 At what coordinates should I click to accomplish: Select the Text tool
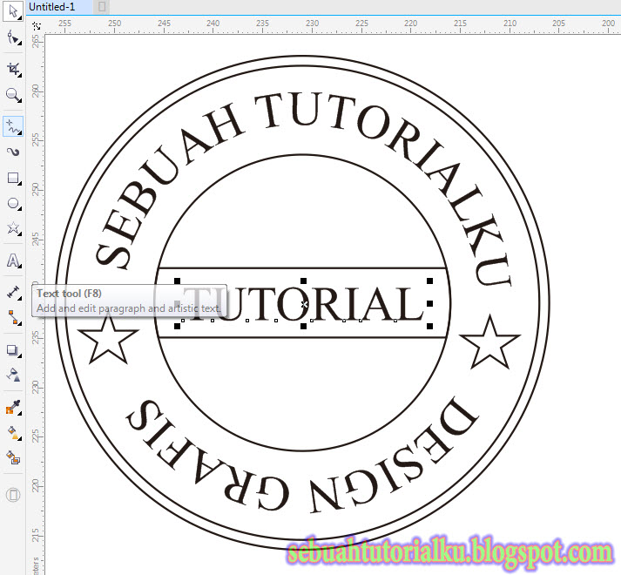point(13,260)
